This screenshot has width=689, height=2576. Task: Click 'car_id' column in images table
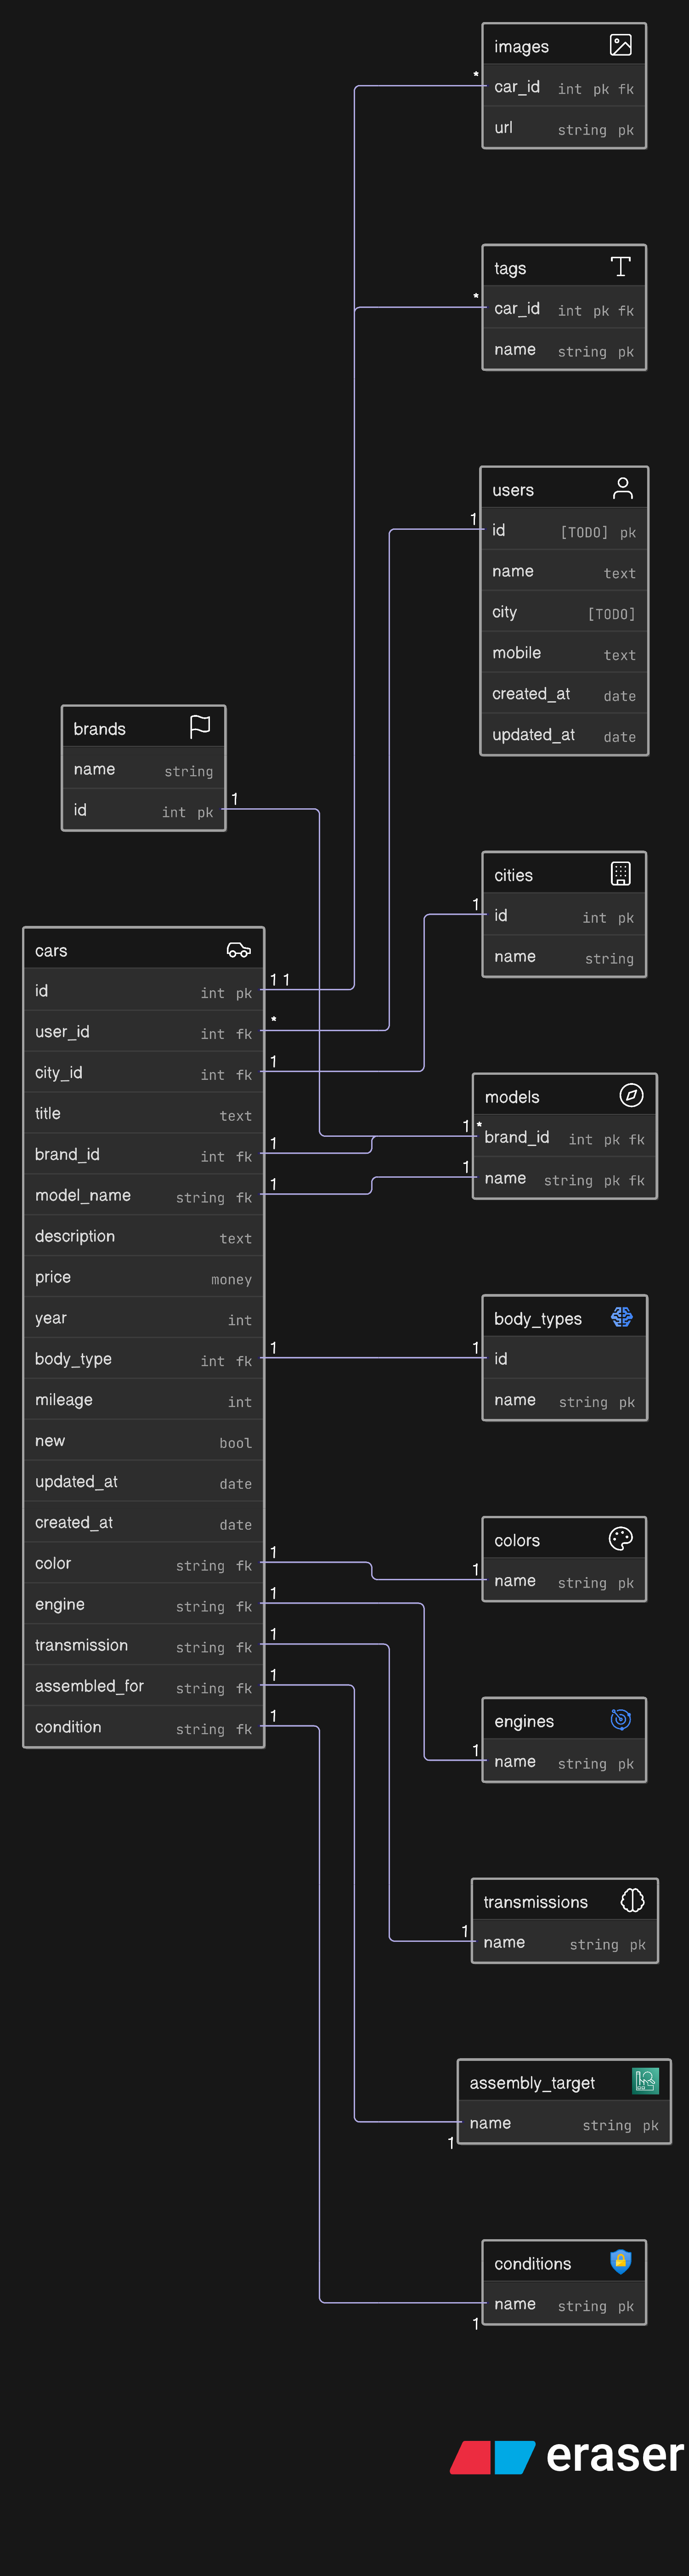click(x=564, y=87)
